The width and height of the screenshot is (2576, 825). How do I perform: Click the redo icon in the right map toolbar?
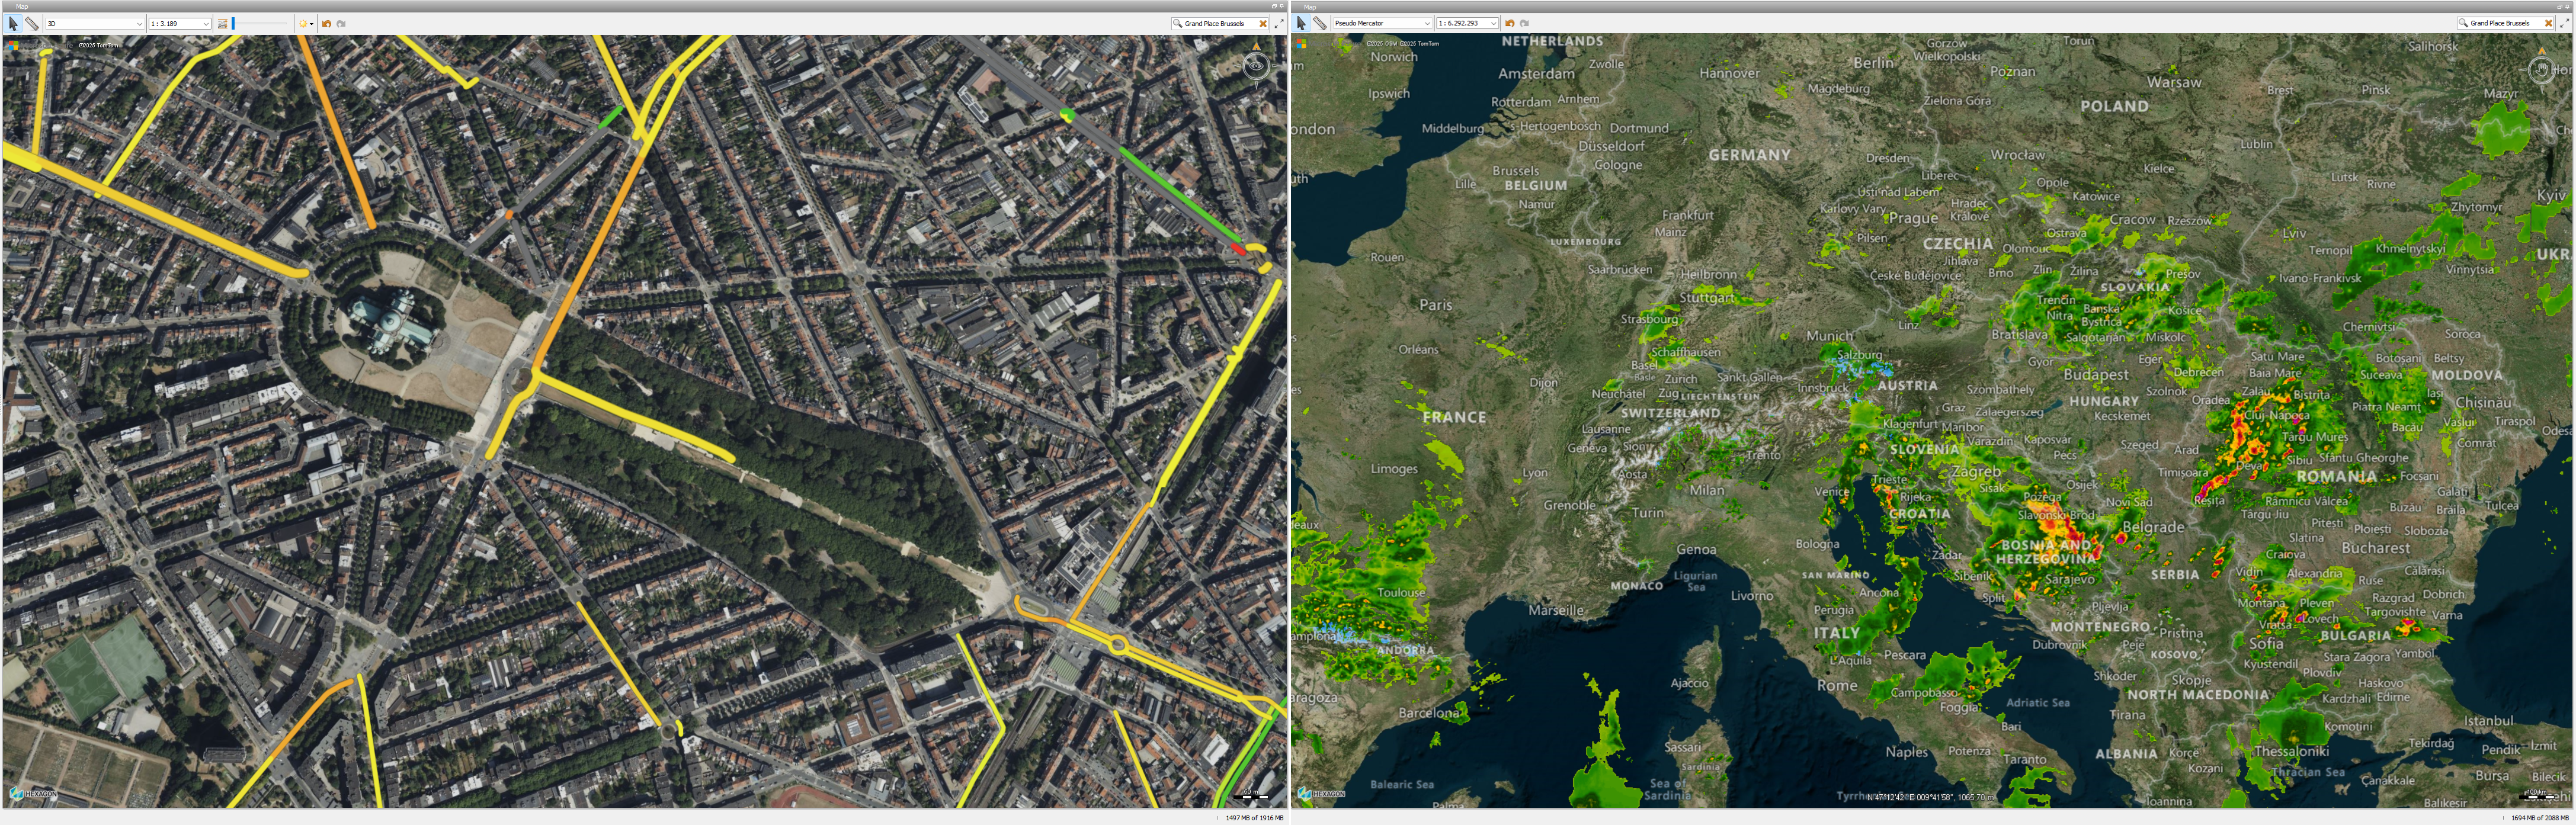pyautogui.click(x=1525, y=23)
